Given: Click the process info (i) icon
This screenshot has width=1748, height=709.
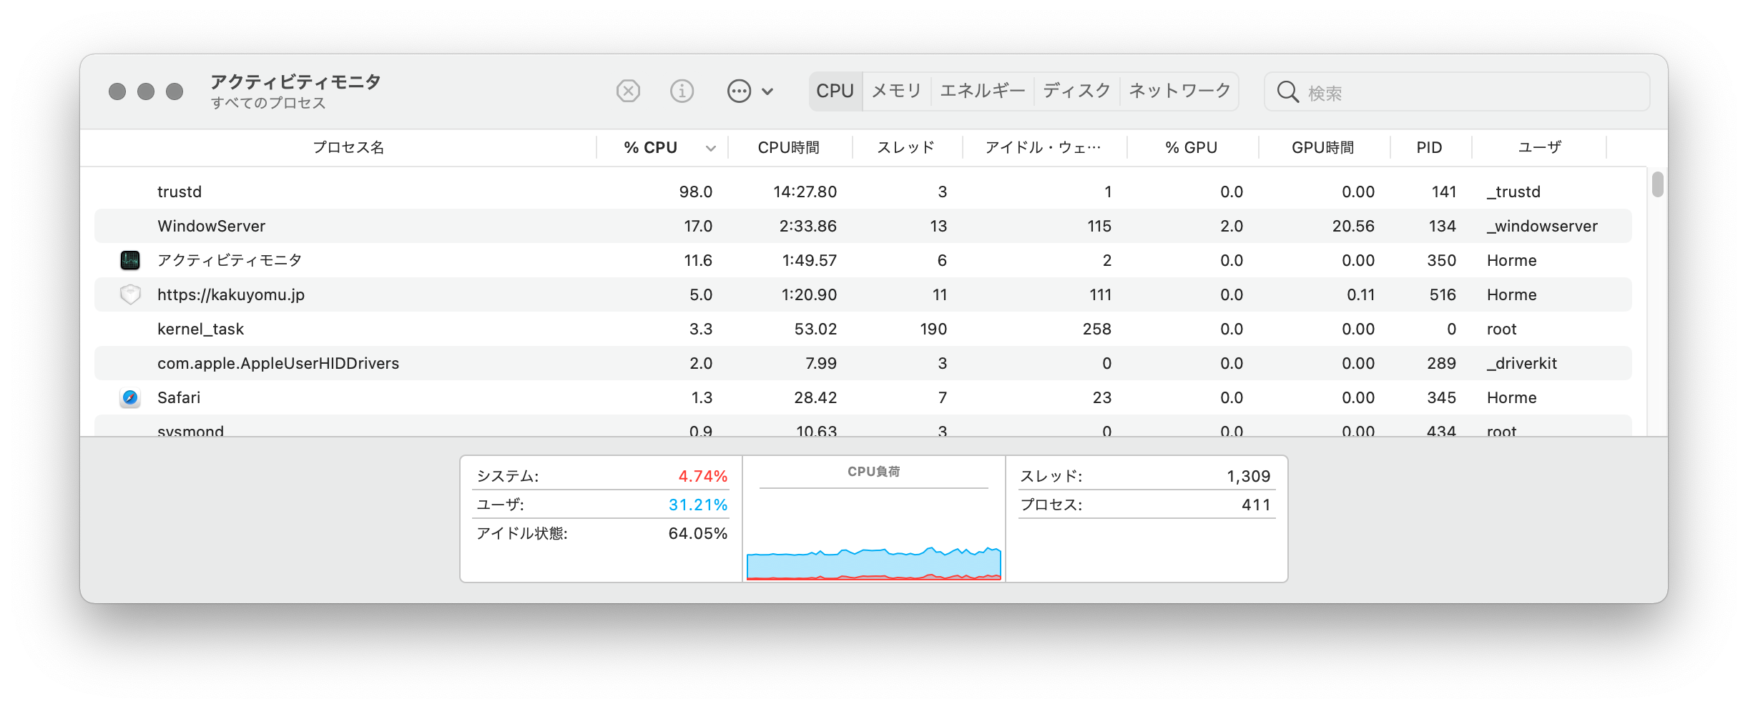Looking at the screenshot, I should (682, 91).
